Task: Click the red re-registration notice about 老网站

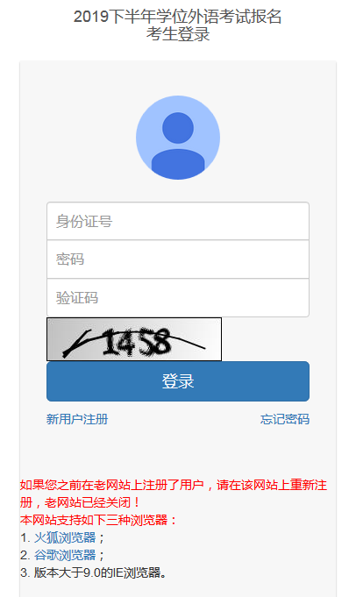Action: [174, 494]
